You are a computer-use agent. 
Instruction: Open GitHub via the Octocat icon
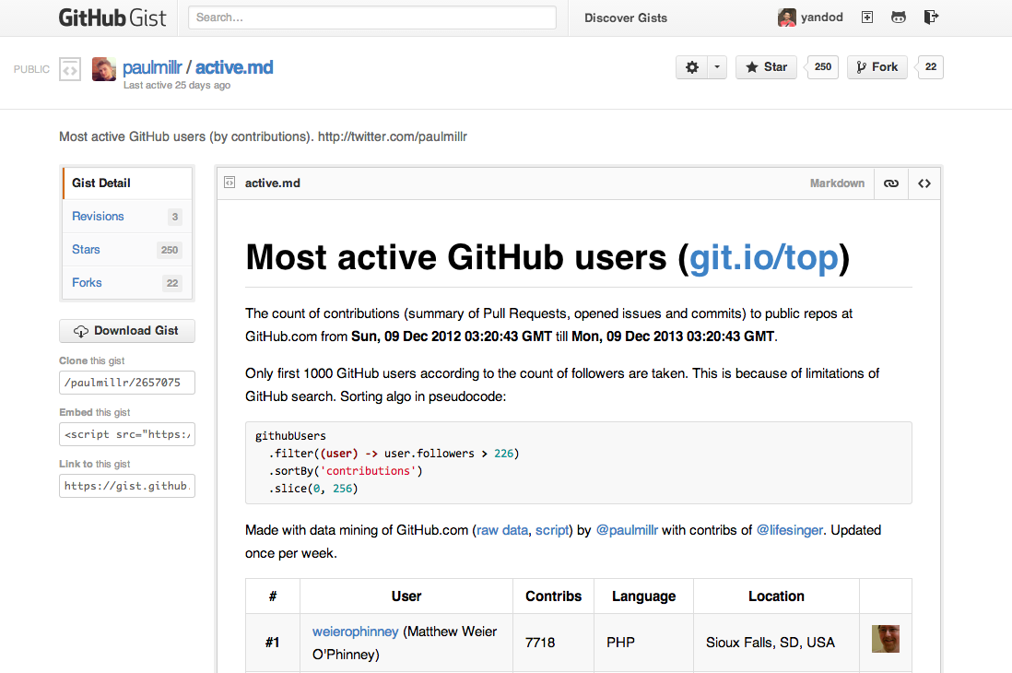[898, 18]
